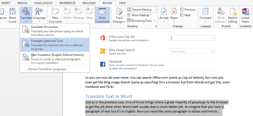Go to Previous comment icon
This screenshot has height=116, width=253.
click(78, 11)
